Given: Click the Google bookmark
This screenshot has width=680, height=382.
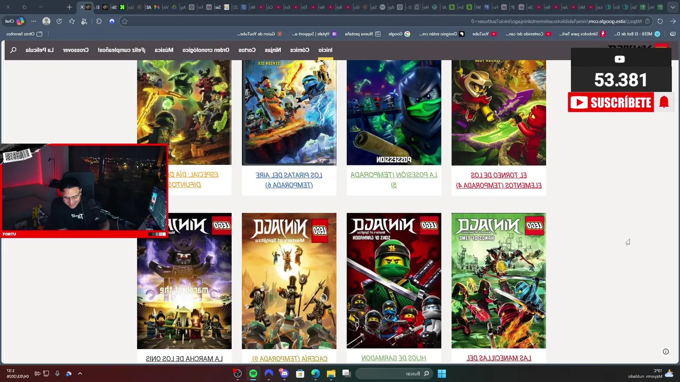Looking at the screenshot, I should 399,33.
